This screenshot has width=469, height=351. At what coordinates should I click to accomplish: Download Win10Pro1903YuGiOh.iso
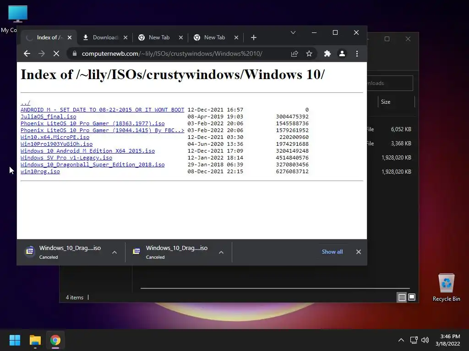pyautogui.click(x=56, y=144)
